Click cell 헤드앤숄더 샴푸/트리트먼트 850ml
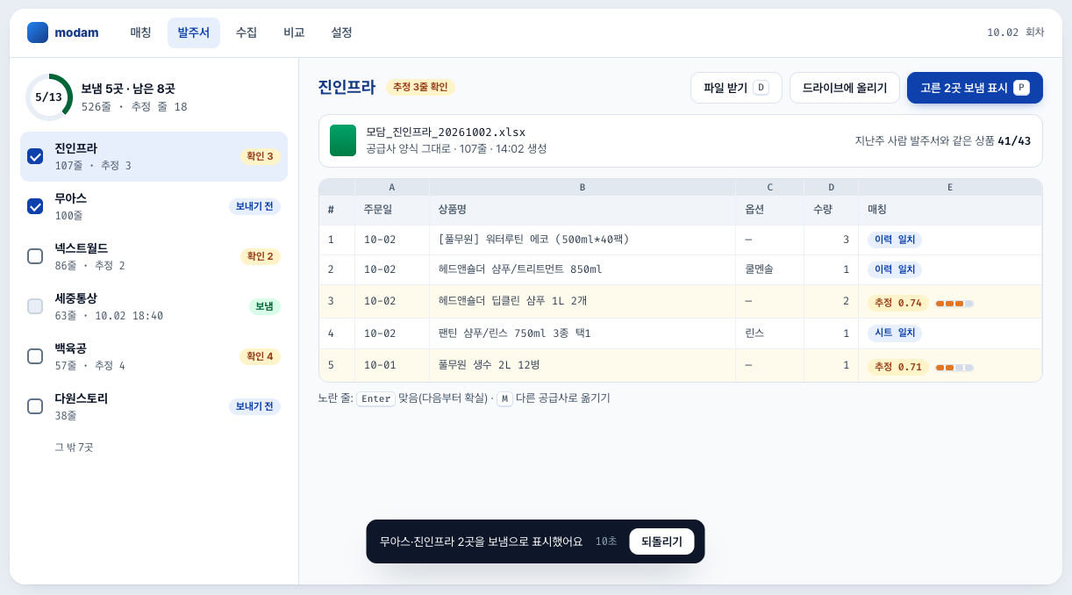Viewport: 1072px width, 595px height. (582, 269)
